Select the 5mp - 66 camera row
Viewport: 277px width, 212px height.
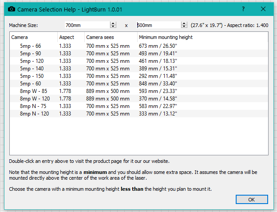click(x=139, y=46)
